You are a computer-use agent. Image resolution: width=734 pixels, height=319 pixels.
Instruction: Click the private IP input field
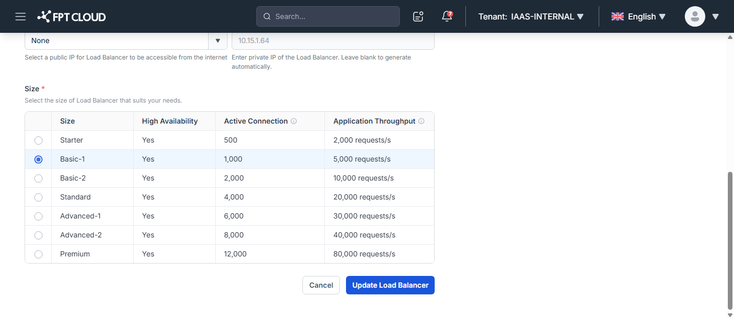point(333,41)
